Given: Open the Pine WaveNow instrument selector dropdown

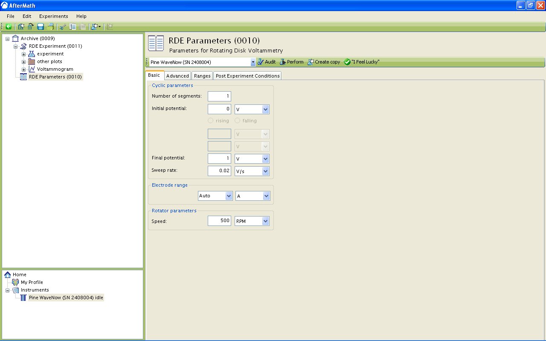Looking at the screenshot, I should (253, 62).
